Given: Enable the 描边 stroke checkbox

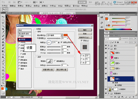Looking at the screenshot, I should coord(19,69).
